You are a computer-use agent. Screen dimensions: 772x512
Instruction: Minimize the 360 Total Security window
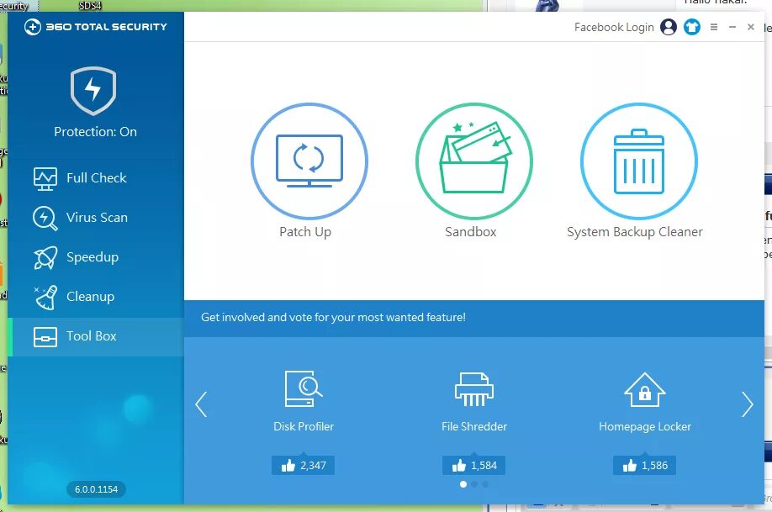coord(732,27)
